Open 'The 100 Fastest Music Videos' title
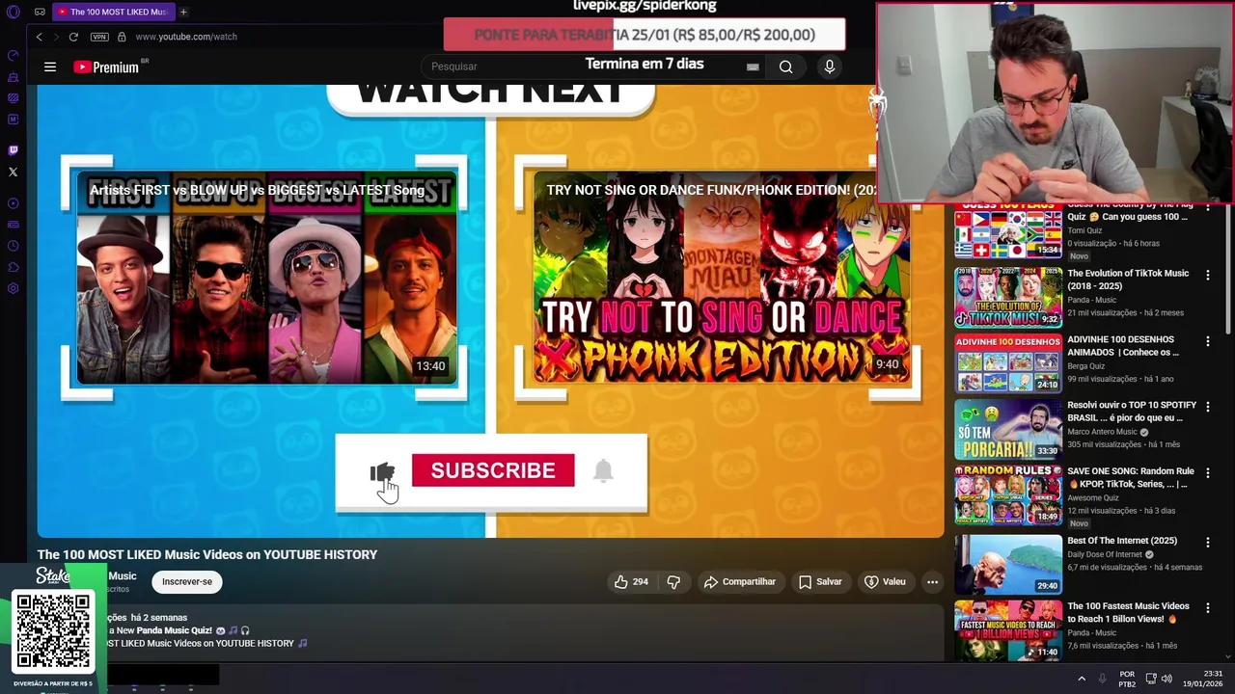This screenshot has height=694, width=1235. tap(1128, 613)
